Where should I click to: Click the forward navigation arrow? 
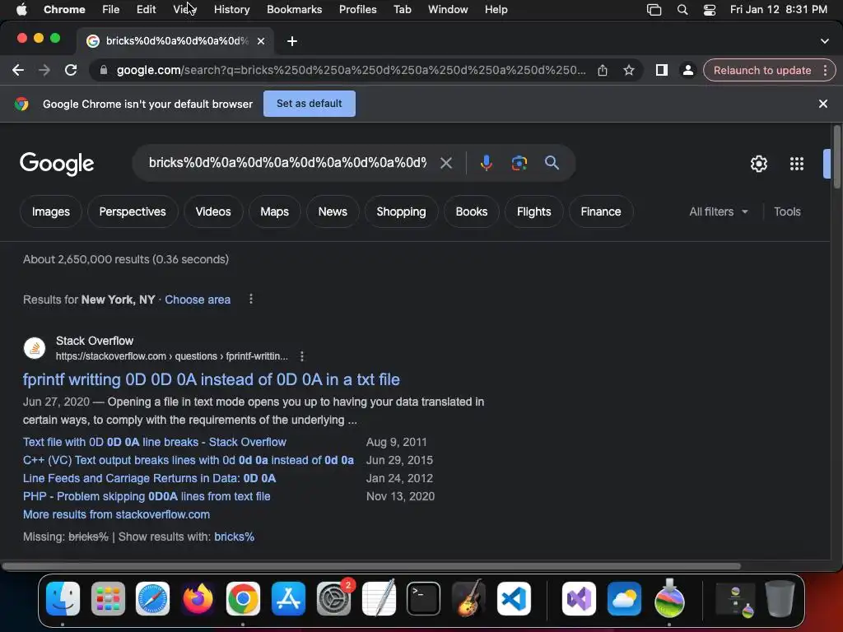(44, 70)
